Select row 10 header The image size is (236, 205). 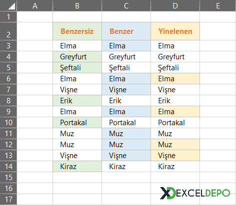coord(8,123)
